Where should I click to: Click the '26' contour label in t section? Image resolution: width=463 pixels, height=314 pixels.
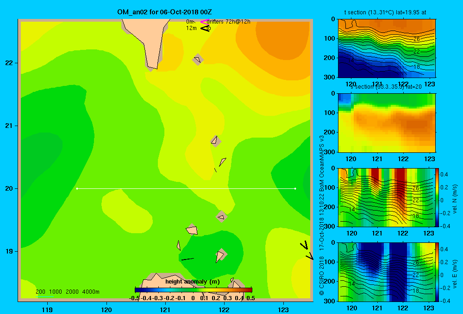416,39
